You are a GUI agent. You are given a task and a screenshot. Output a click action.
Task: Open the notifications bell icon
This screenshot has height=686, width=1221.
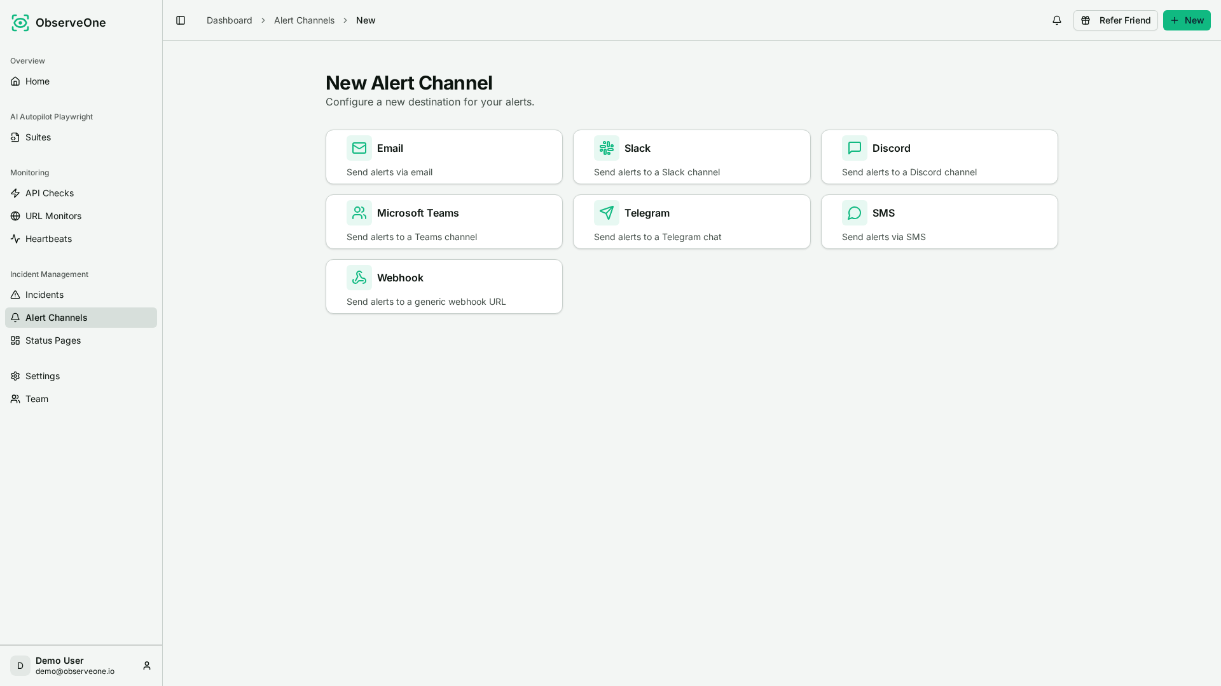click(1057, 20)
